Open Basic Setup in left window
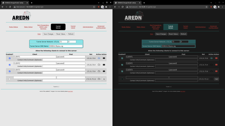 pos(28,27)
